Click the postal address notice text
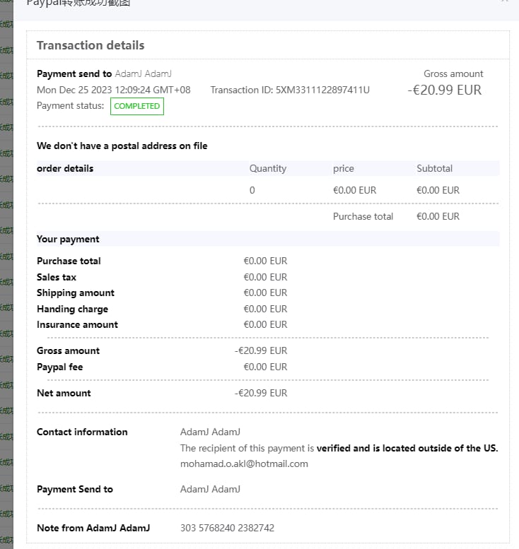This screenshot has height=549, width=519. pyautogui.click(x=122, y=146)
